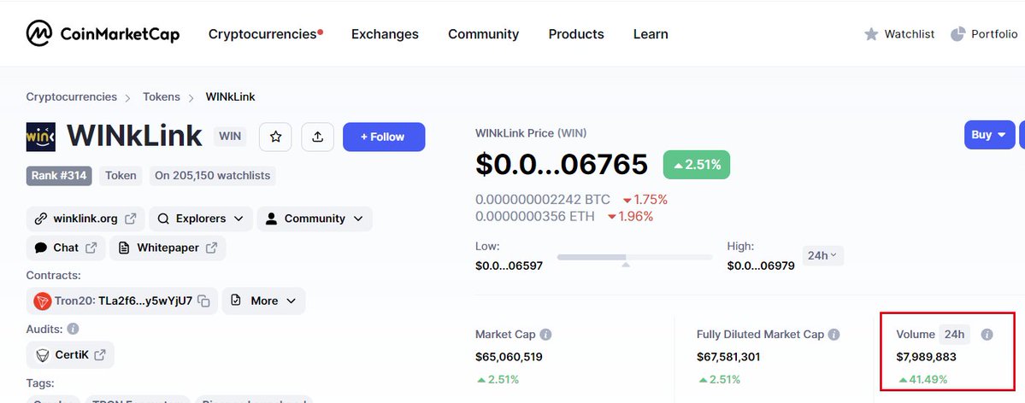
Task: Click the Whitepaper document icon
Action: pos(124,248)
